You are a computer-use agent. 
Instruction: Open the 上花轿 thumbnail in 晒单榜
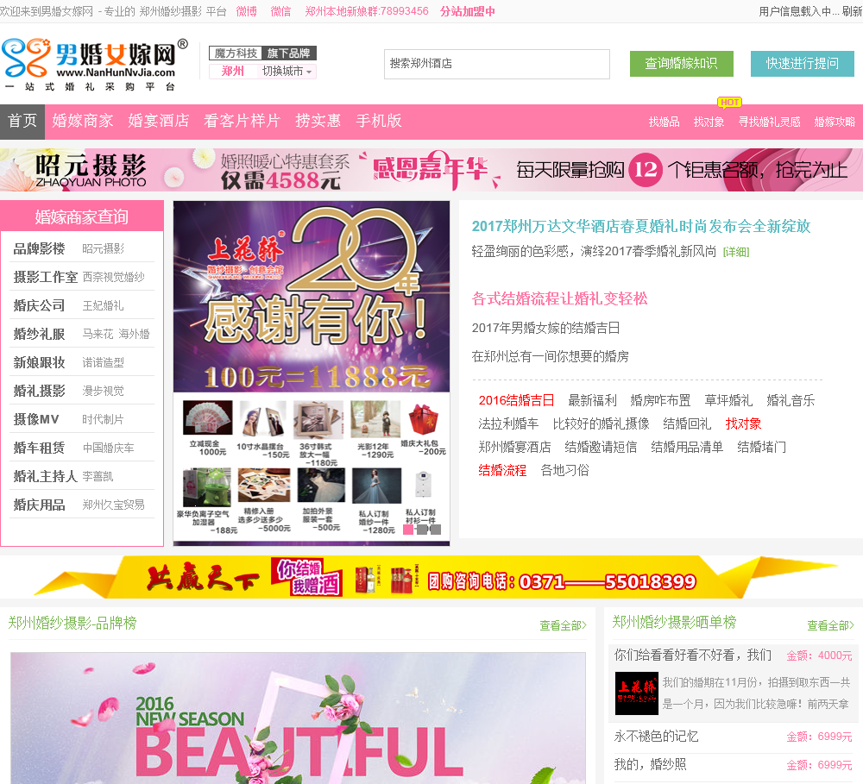[x=636, y=693]
